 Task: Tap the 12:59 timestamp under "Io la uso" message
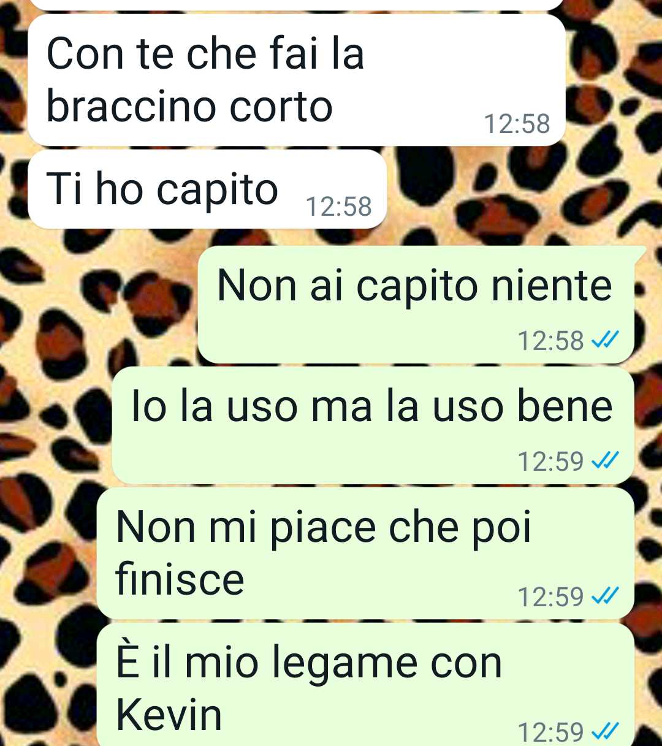click(x=550, y=461)
